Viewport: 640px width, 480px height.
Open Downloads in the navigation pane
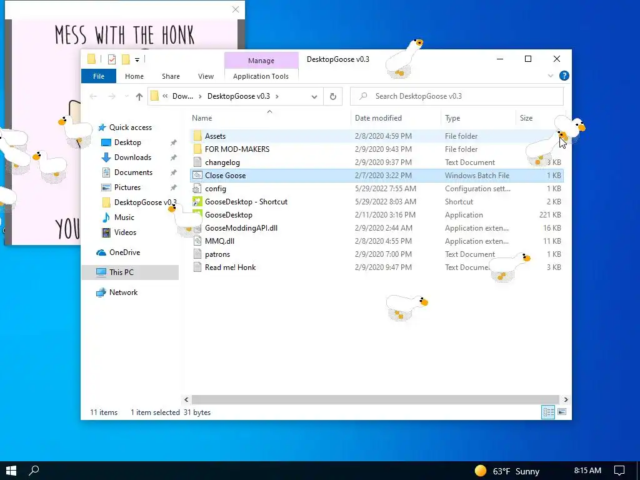pyautogui.click(x=132, y=157)
